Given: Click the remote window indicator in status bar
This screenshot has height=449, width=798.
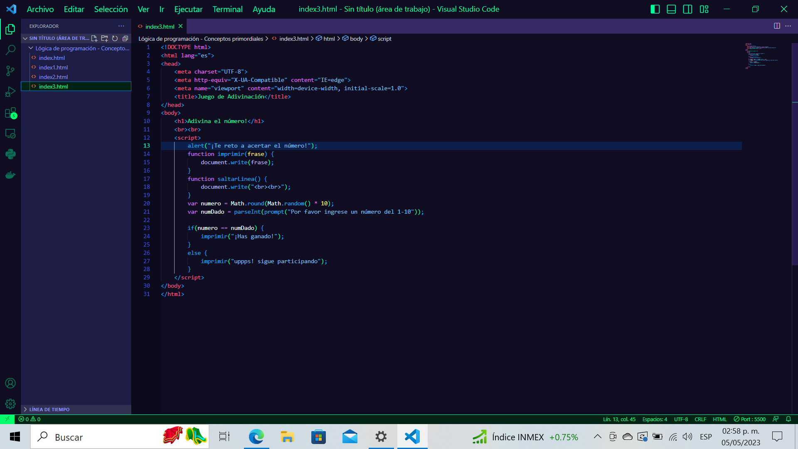Looking at the screenshot, I should [x=7, y=419].
